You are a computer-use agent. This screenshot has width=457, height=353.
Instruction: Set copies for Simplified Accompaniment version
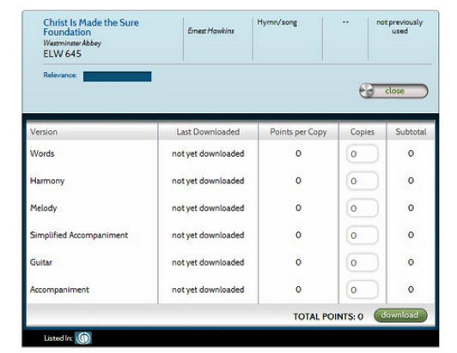pyautogui.click(x=363, y=236)
